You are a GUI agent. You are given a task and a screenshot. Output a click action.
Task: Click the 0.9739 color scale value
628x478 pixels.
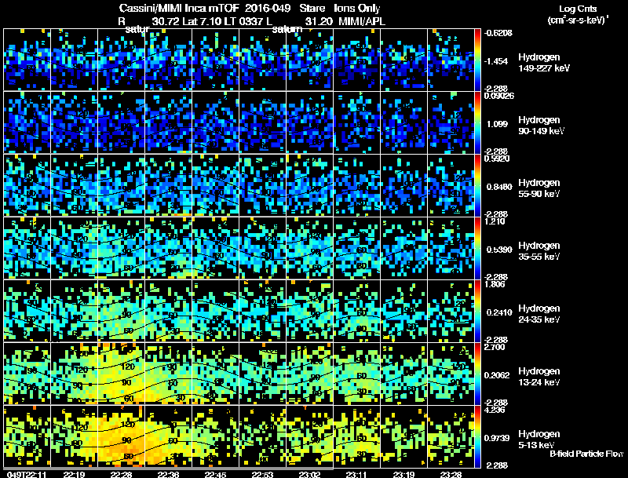coord(497,439)
